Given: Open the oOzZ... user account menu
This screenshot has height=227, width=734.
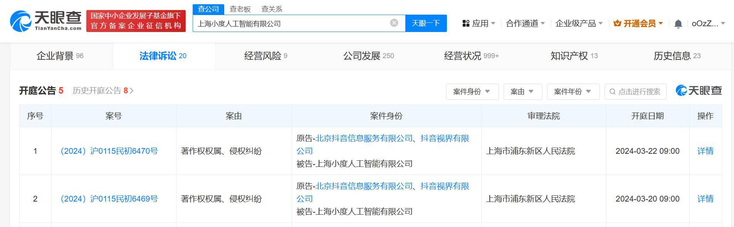Looking at the screenshot, I should (x=708, y=24).
